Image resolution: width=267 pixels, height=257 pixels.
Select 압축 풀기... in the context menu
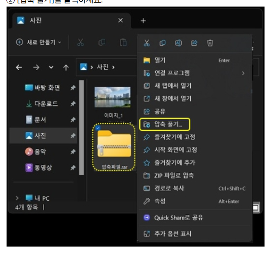(165, 124)
